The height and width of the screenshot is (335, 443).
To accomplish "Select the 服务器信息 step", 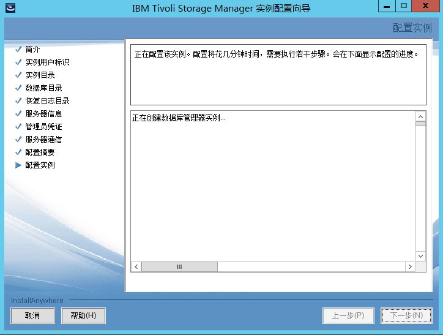I will (x=43, y=114).
